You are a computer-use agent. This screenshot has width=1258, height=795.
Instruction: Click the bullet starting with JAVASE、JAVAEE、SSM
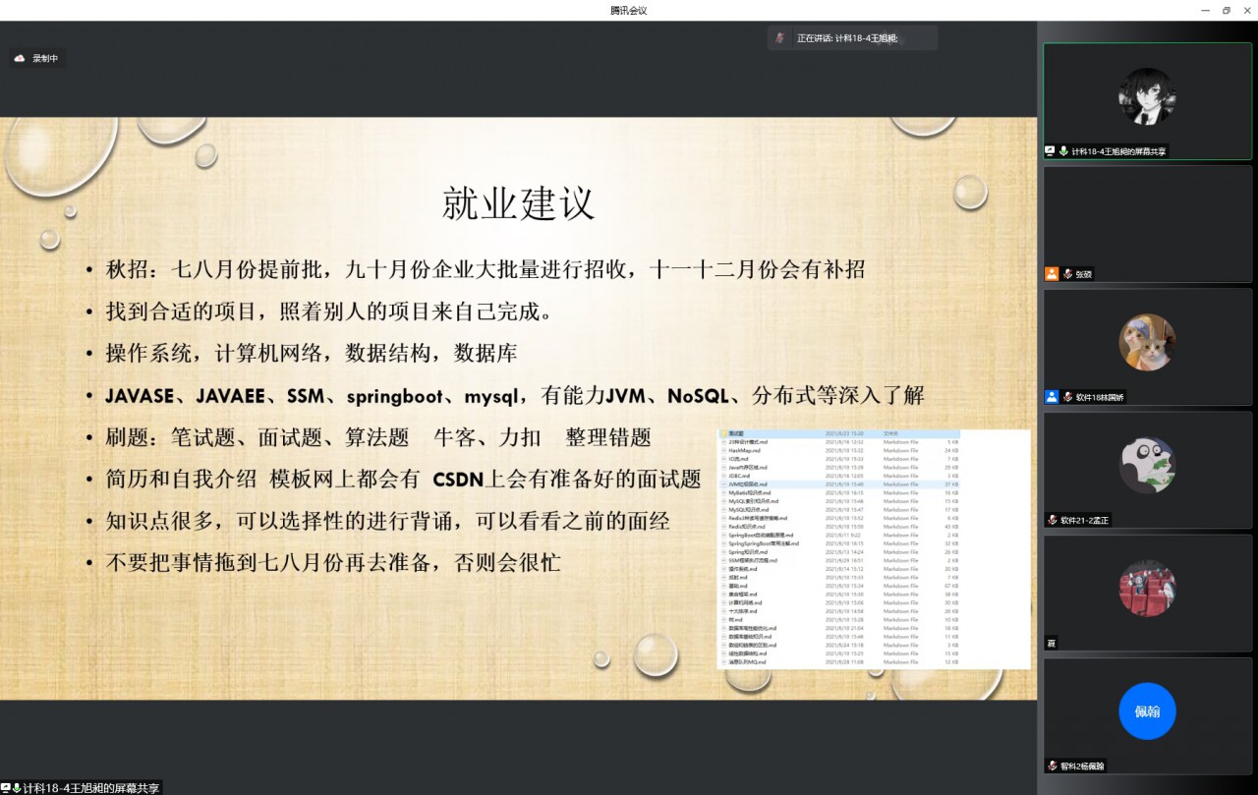[x=515, y=395]
